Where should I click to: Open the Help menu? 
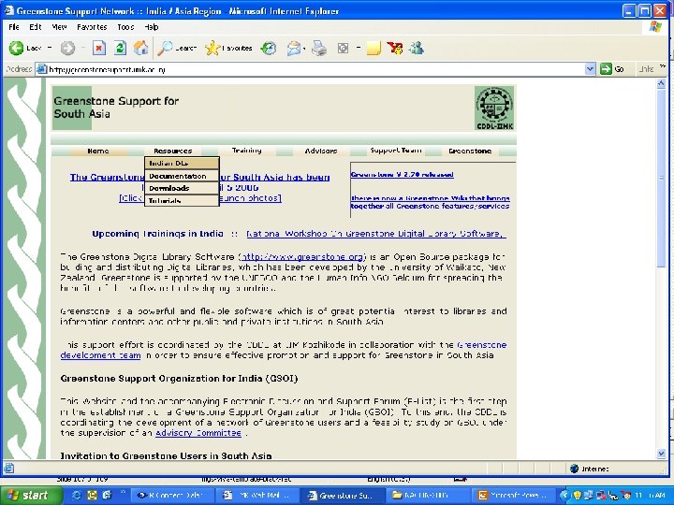[152, 27]
